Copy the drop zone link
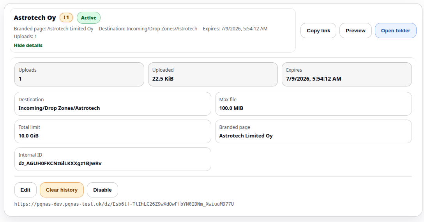This screenshot has height=222, width=424. click(x=318, y=30)
